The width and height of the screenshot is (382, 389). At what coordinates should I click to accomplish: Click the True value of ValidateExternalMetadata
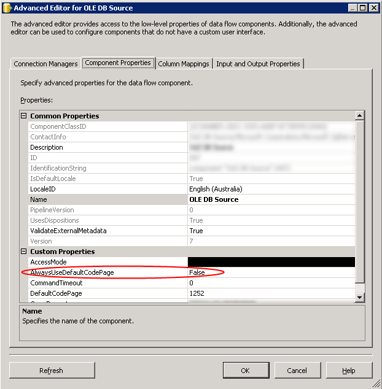(x=196, y=231)
